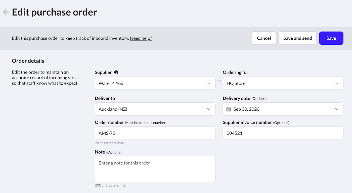Click the Order number field containing AMS-72
352x193 pixels.
click(155, 133)
